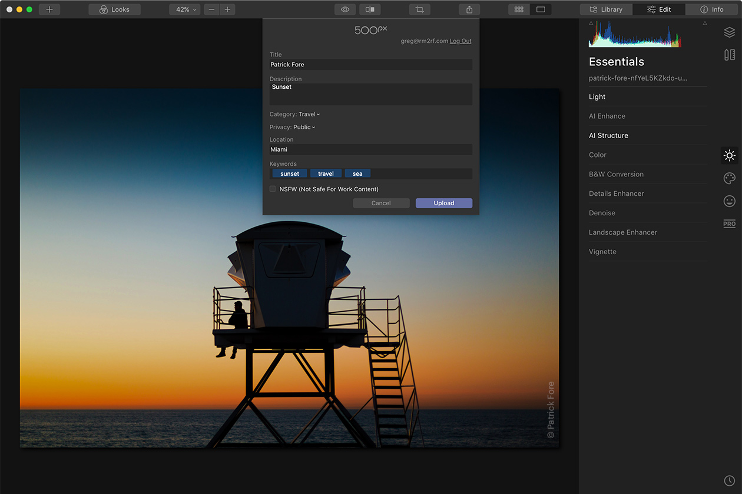Click the crop tool icon in the toolbar
742x494 pixels.
coord(419,9)
